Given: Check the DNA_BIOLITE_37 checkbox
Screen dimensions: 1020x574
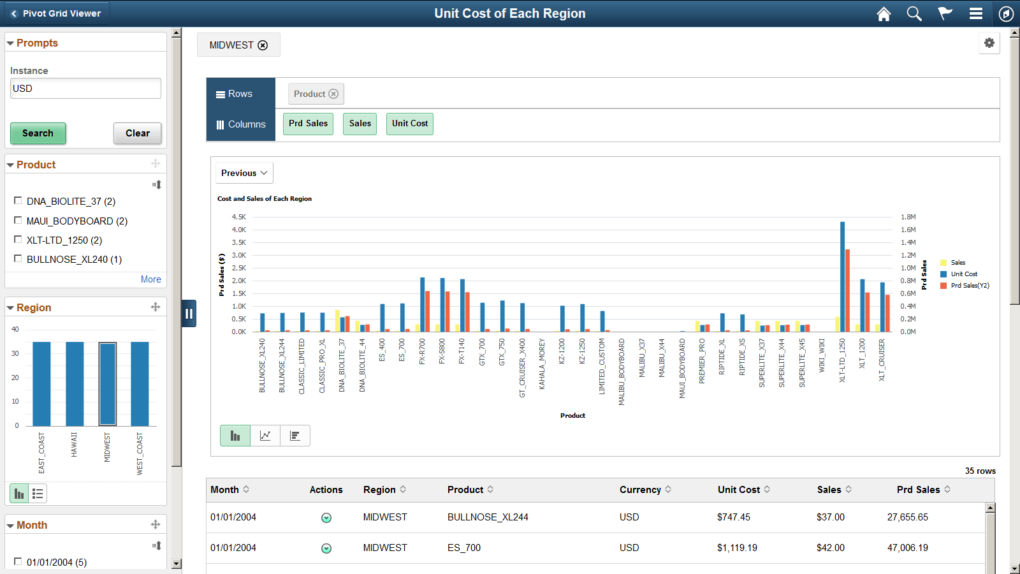Looking at the screenshot, I should coord(18,200).
